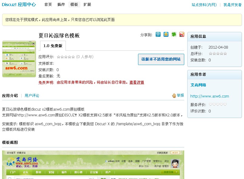Click the 安装提示 description paragraph

click(x=93, y=127)
